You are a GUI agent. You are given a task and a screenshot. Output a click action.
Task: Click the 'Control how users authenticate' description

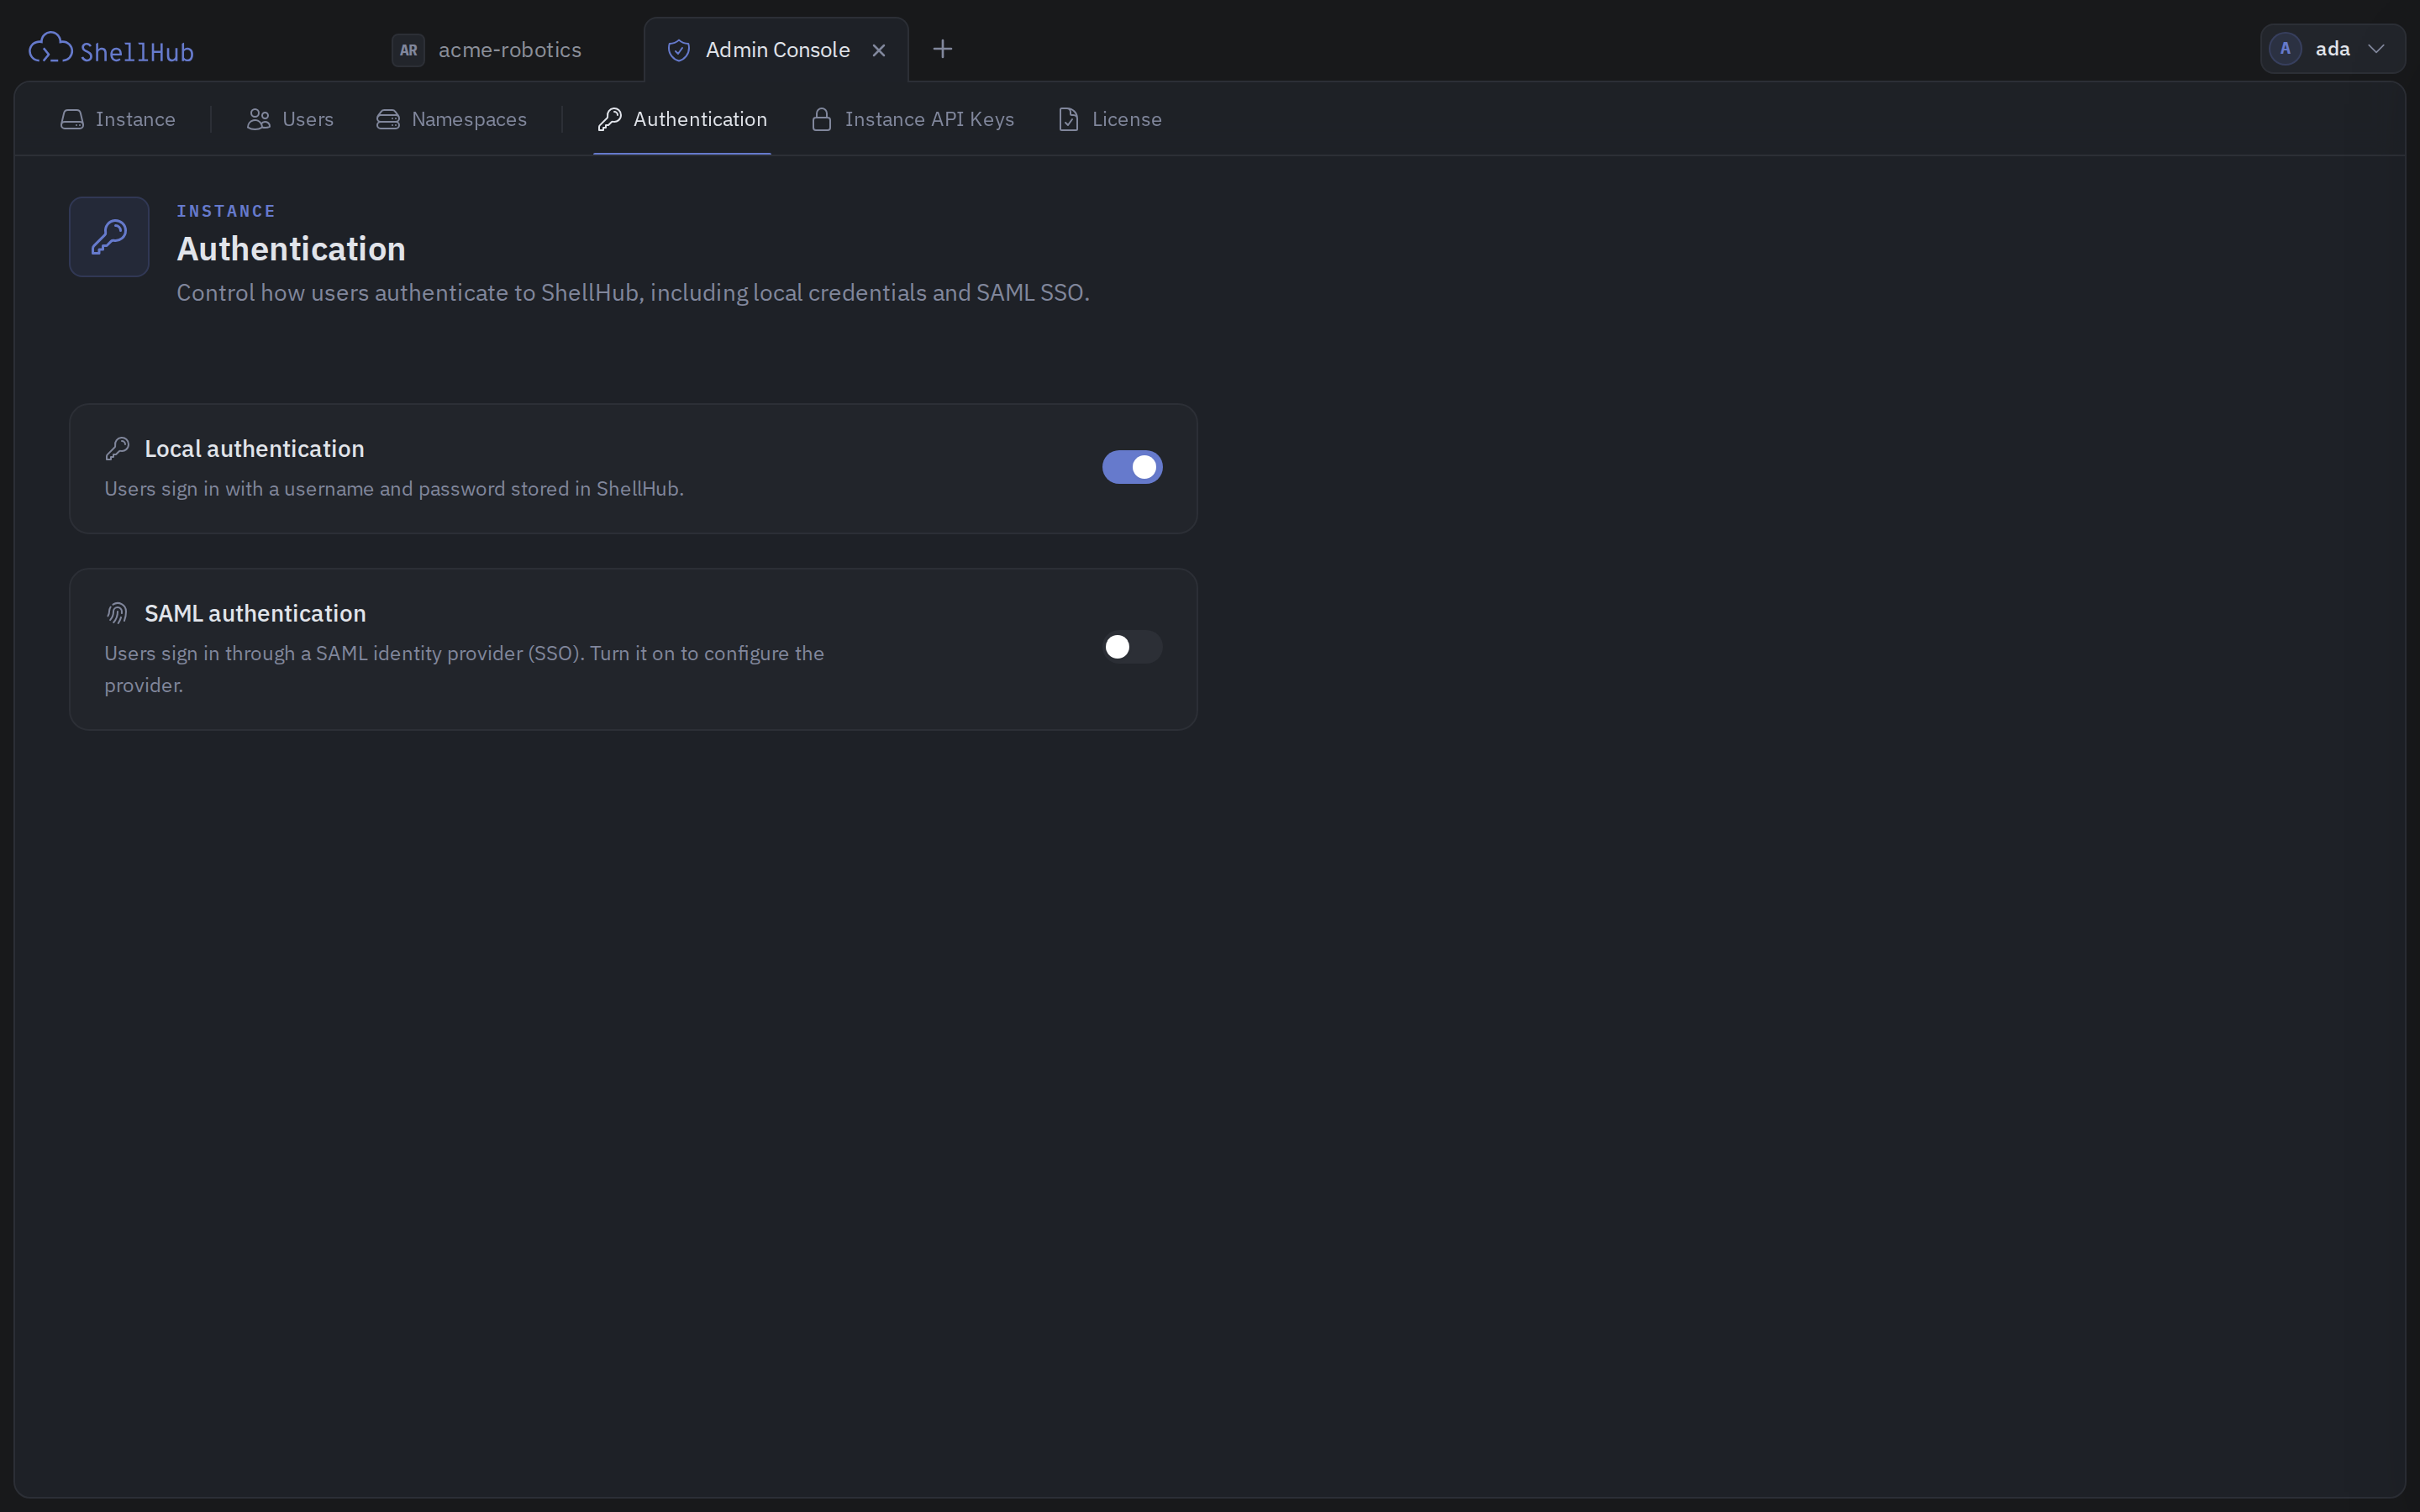(633, 293)
